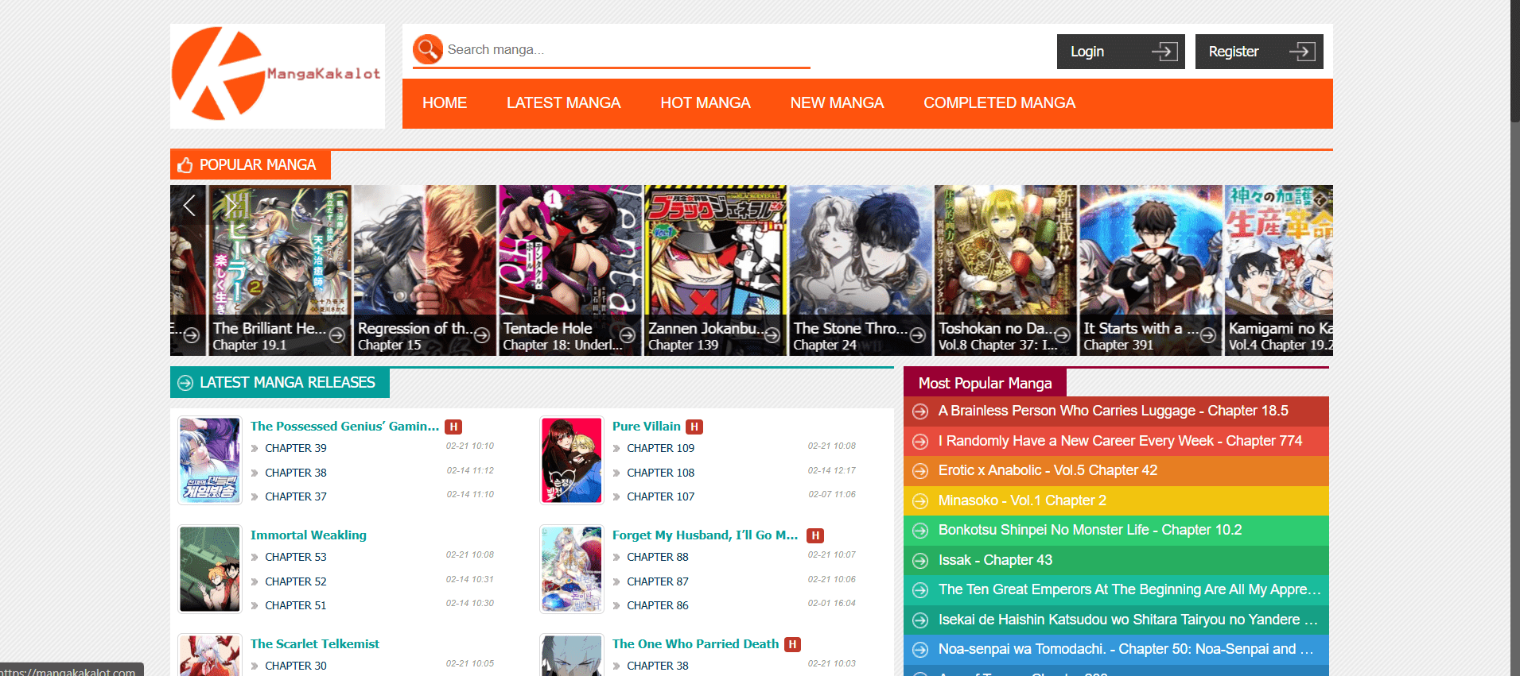This screenshot has height=676, width=1520.
Task: Click arrow icon on Regression of th... card
Action: pyautogui.click(x=482, y=335)
